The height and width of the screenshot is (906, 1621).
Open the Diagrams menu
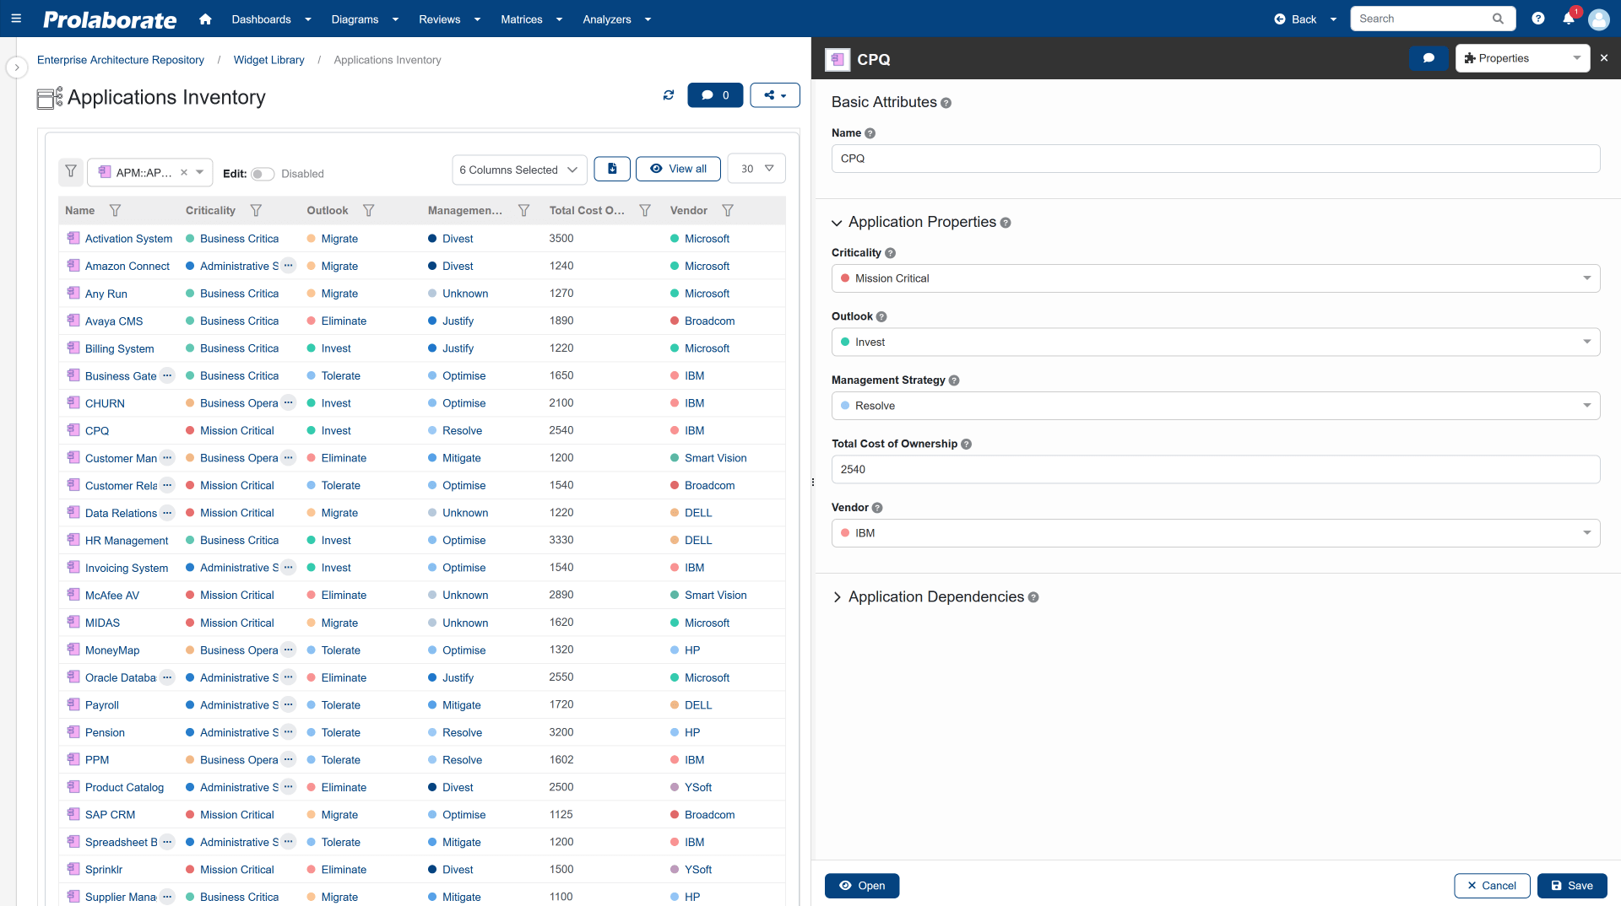[x=365, y=19]
